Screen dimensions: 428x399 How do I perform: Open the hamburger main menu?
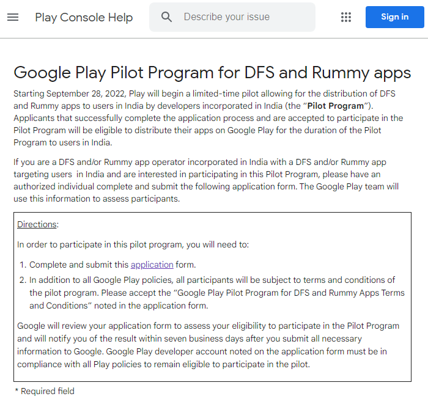point(13,17)
